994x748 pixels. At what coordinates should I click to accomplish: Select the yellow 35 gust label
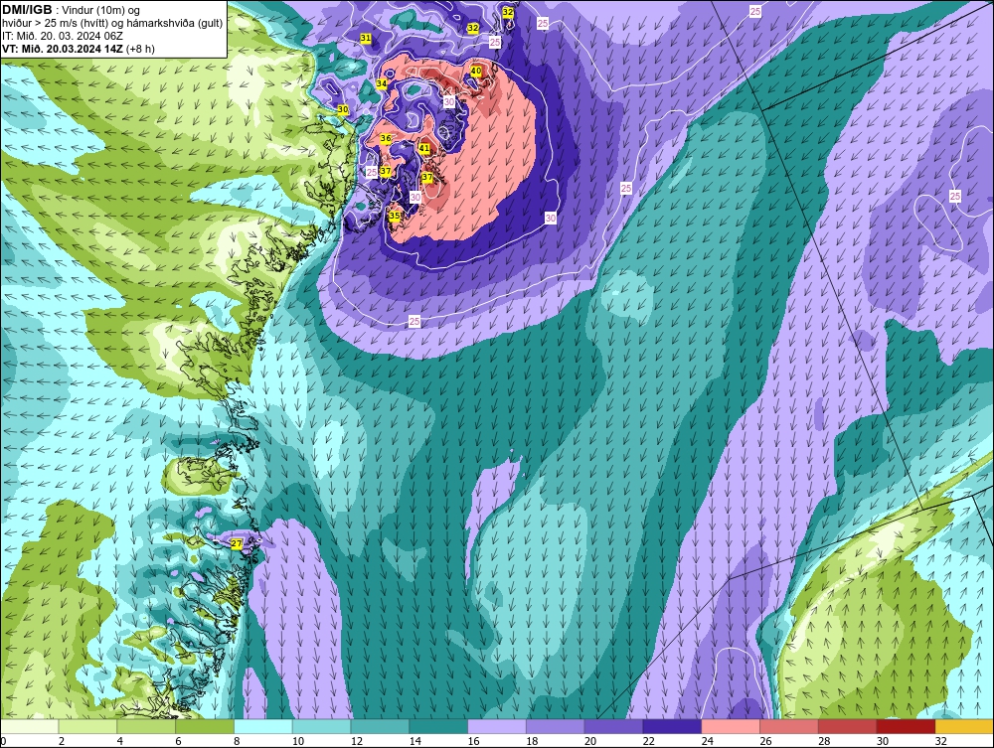coord(395,216)
